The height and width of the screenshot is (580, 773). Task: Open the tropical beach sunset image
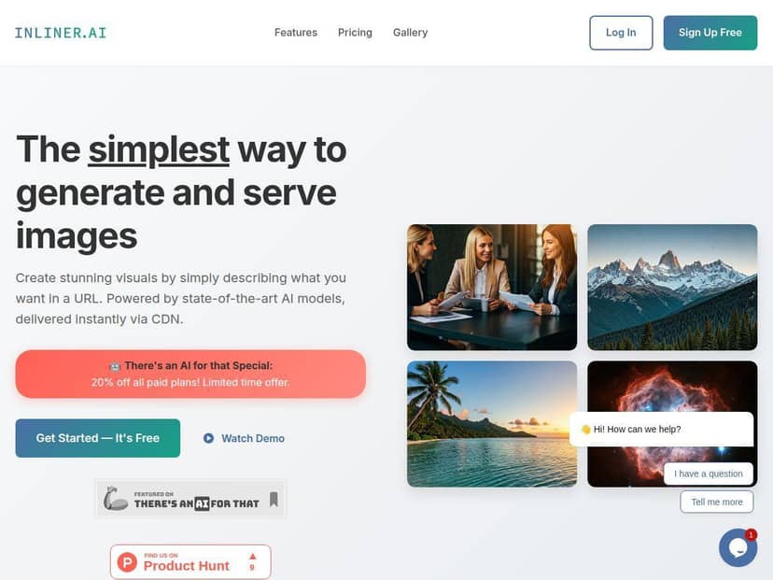click(x=492, y=424)
